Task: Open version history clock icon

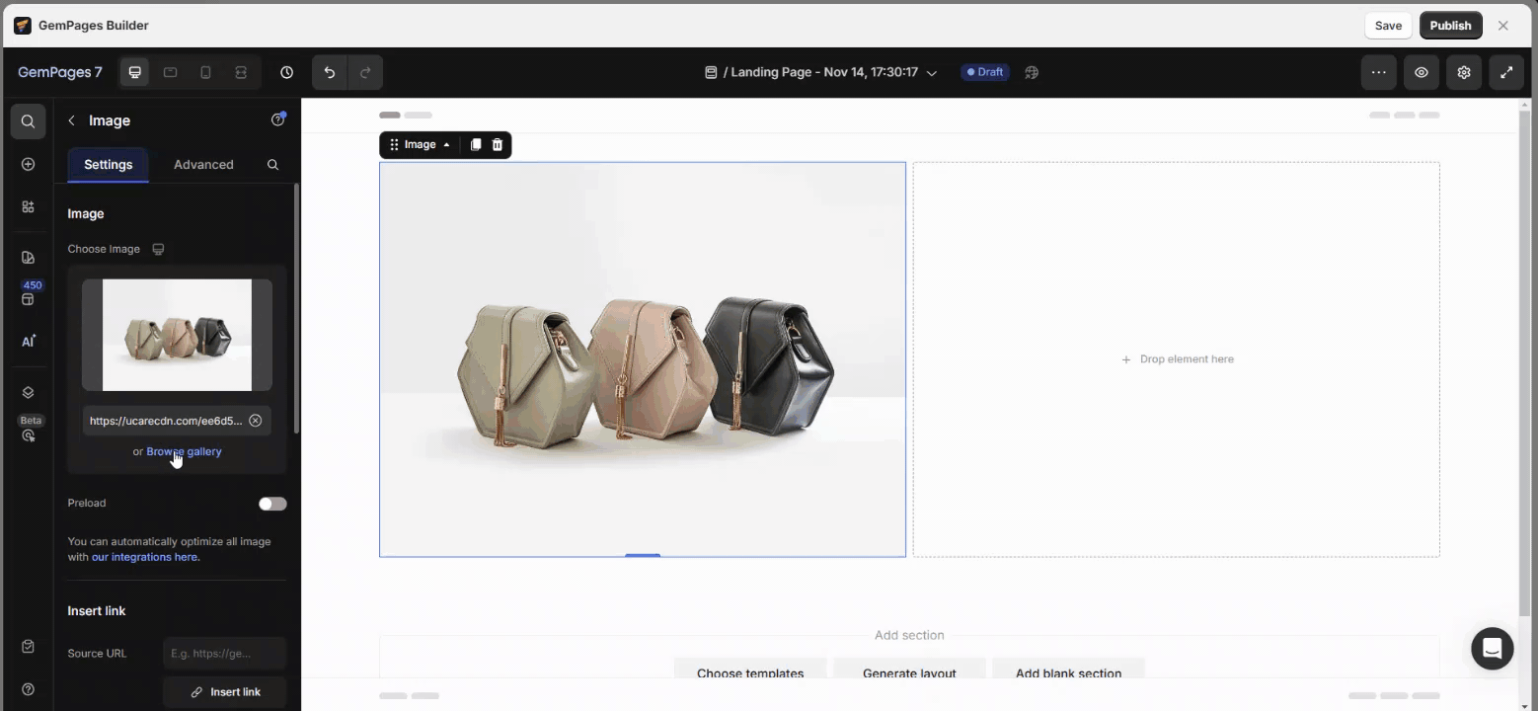Action: coord(287,72)
